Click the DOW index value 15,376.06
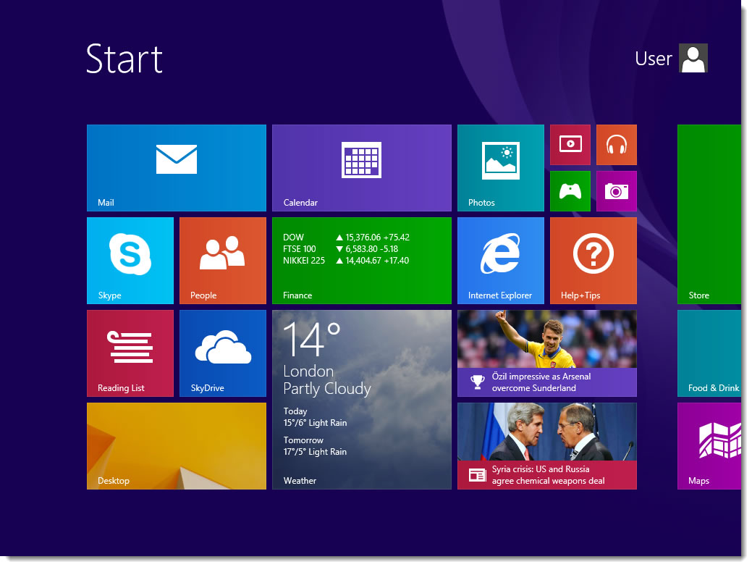 click(x=363, y=238)
